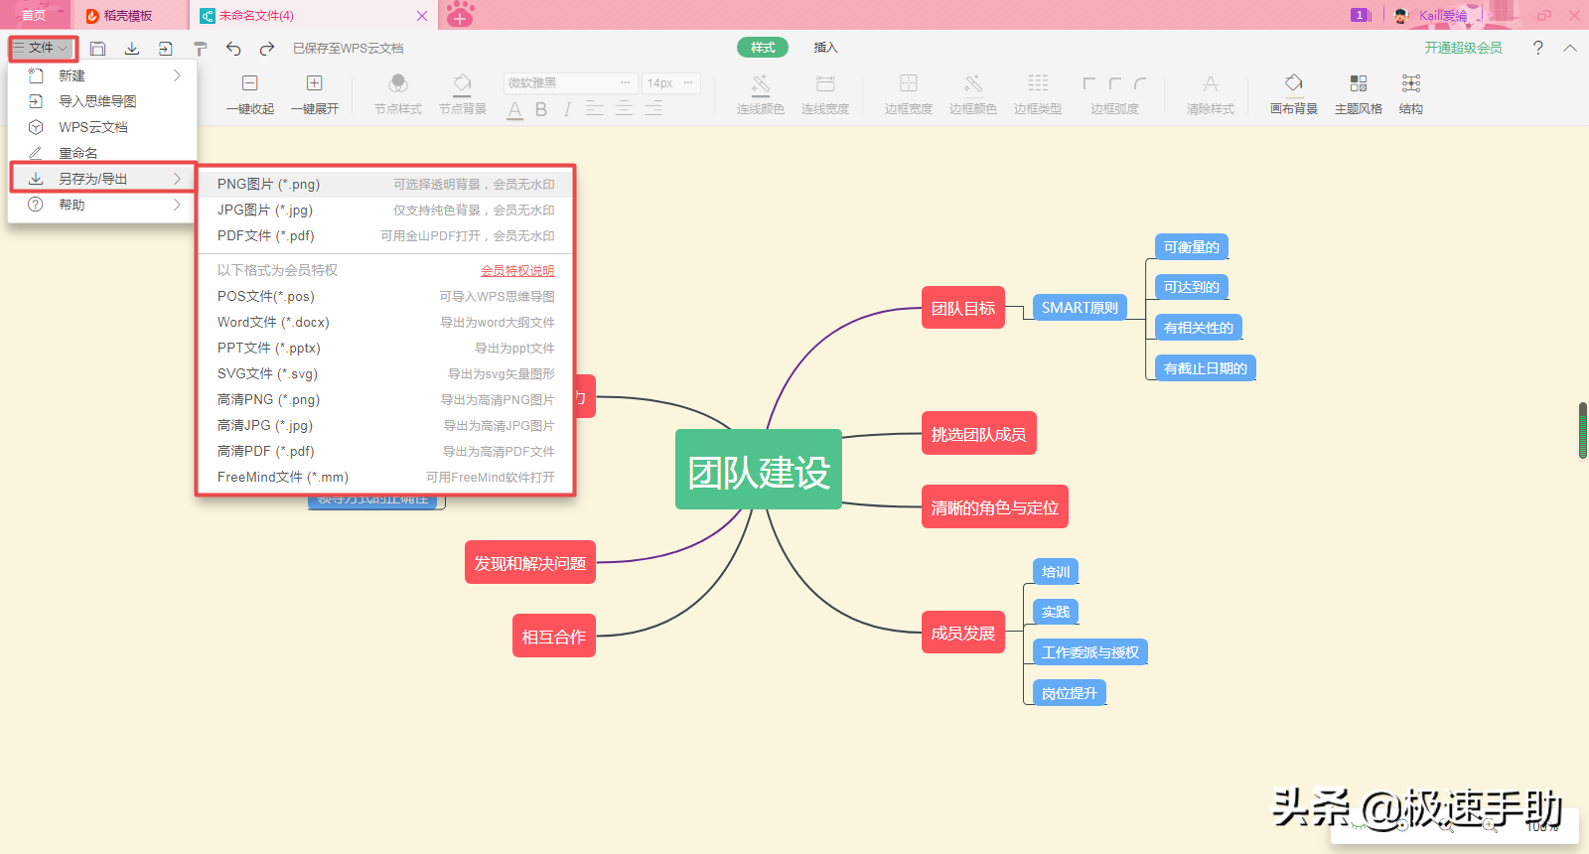Open 结构 structure layout options
1589x854 pixels.
[1411, 94]
